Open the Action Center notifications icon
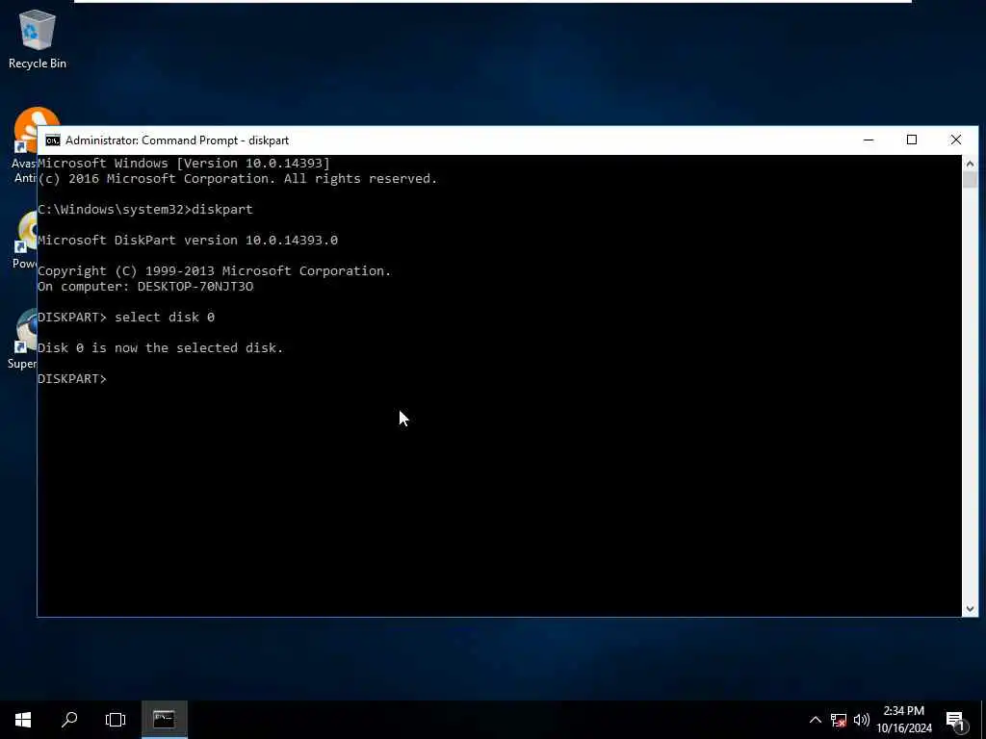This screenshot has height=739, width=986. (x=956, y=720)
